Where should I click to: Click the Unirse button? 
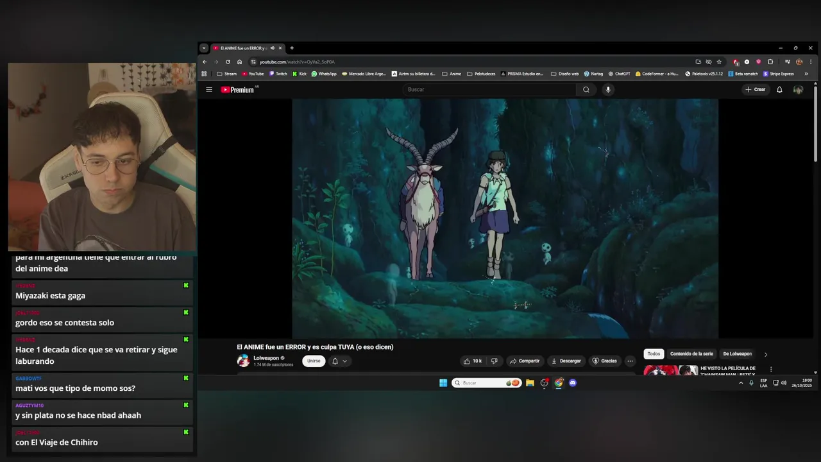pyautogui.click(x=314, y=361)
